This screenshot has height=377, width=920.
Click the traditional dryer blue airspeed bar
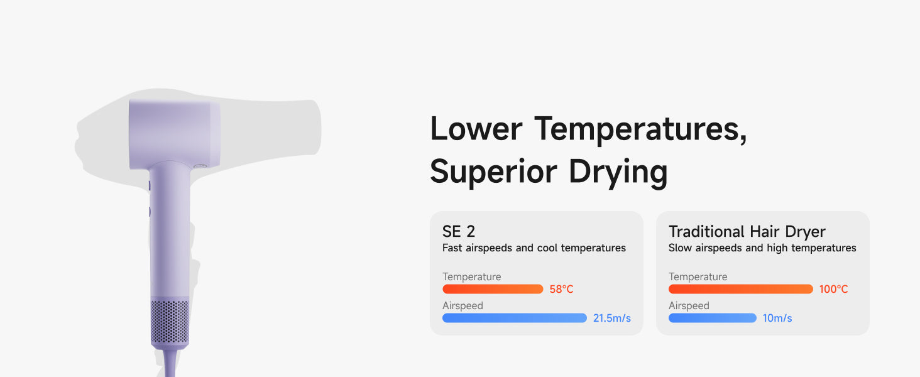click(x=712, y=318)
